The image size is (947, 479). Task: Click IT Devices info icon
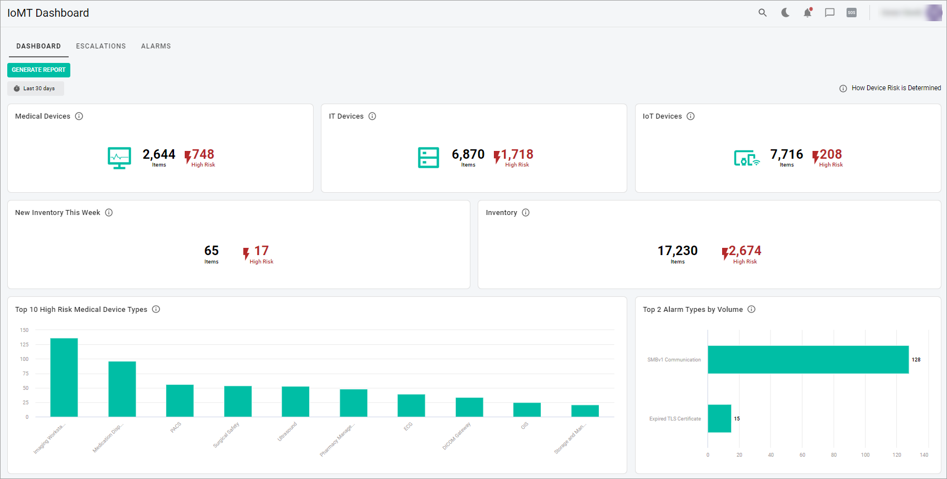(372, 116)
